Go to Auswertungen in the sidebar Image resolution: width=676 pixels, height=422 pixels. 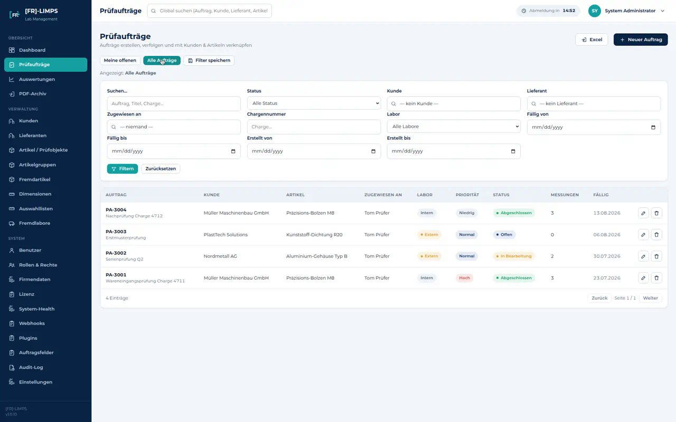click(x=45, y=79)
